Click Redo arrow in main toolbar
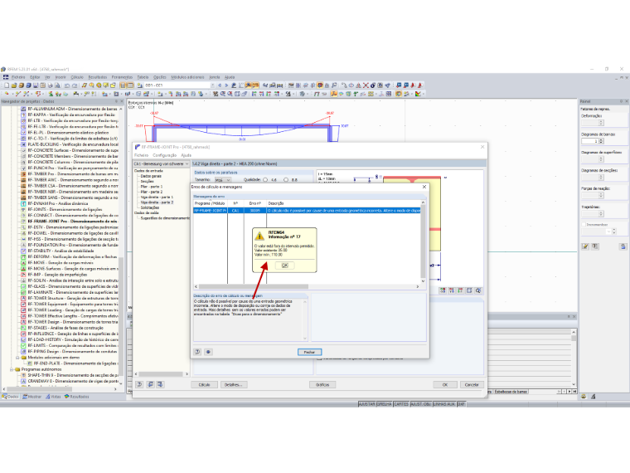The width and height of the screenshot is (630, 473). 75,85
